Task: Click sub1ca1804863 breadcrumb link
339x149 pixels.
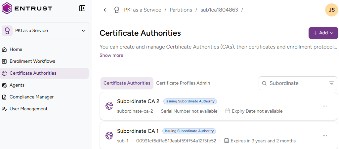Action: pyautogui.click(x=219, y=10)
